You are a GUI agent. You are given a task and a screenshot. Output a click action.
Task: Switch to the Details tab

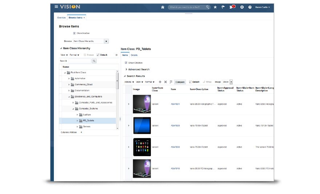click(134, 55)
